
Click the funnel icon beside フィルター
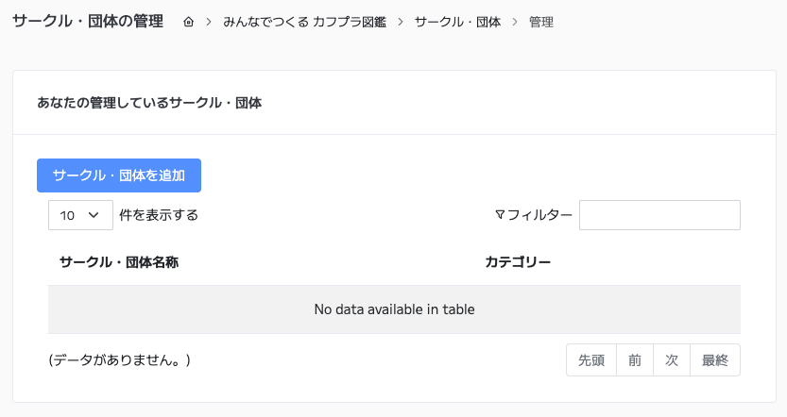[x=500, y=214]
